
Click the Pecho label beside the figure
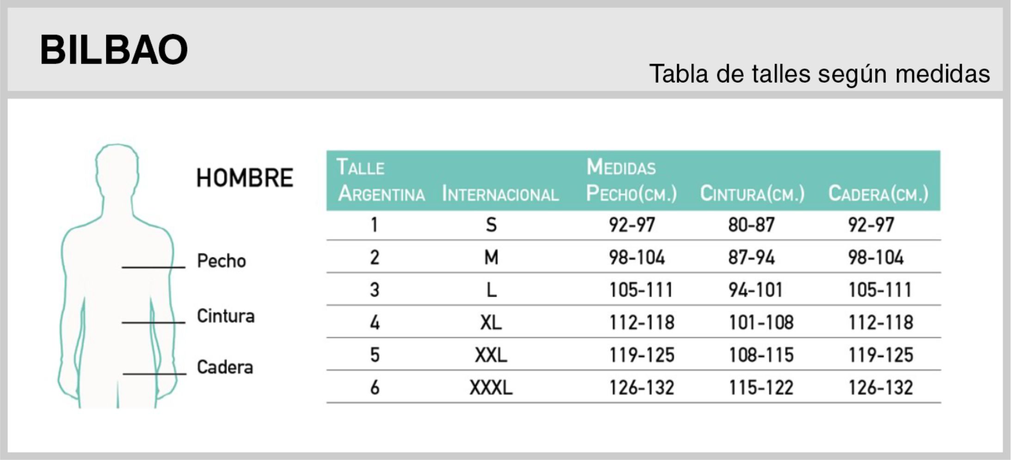pyautogui.click(x=221, y=261)
